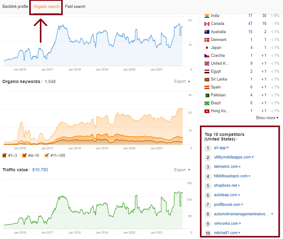Expand dropdown arrow next to profitboost.com
The width and height of the screenshot is (283, 239).
[x=242, y=204]
